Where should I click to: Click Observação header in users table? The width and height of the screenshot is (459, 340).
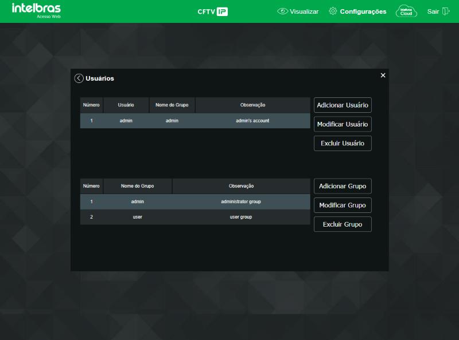tap(252, 105)
